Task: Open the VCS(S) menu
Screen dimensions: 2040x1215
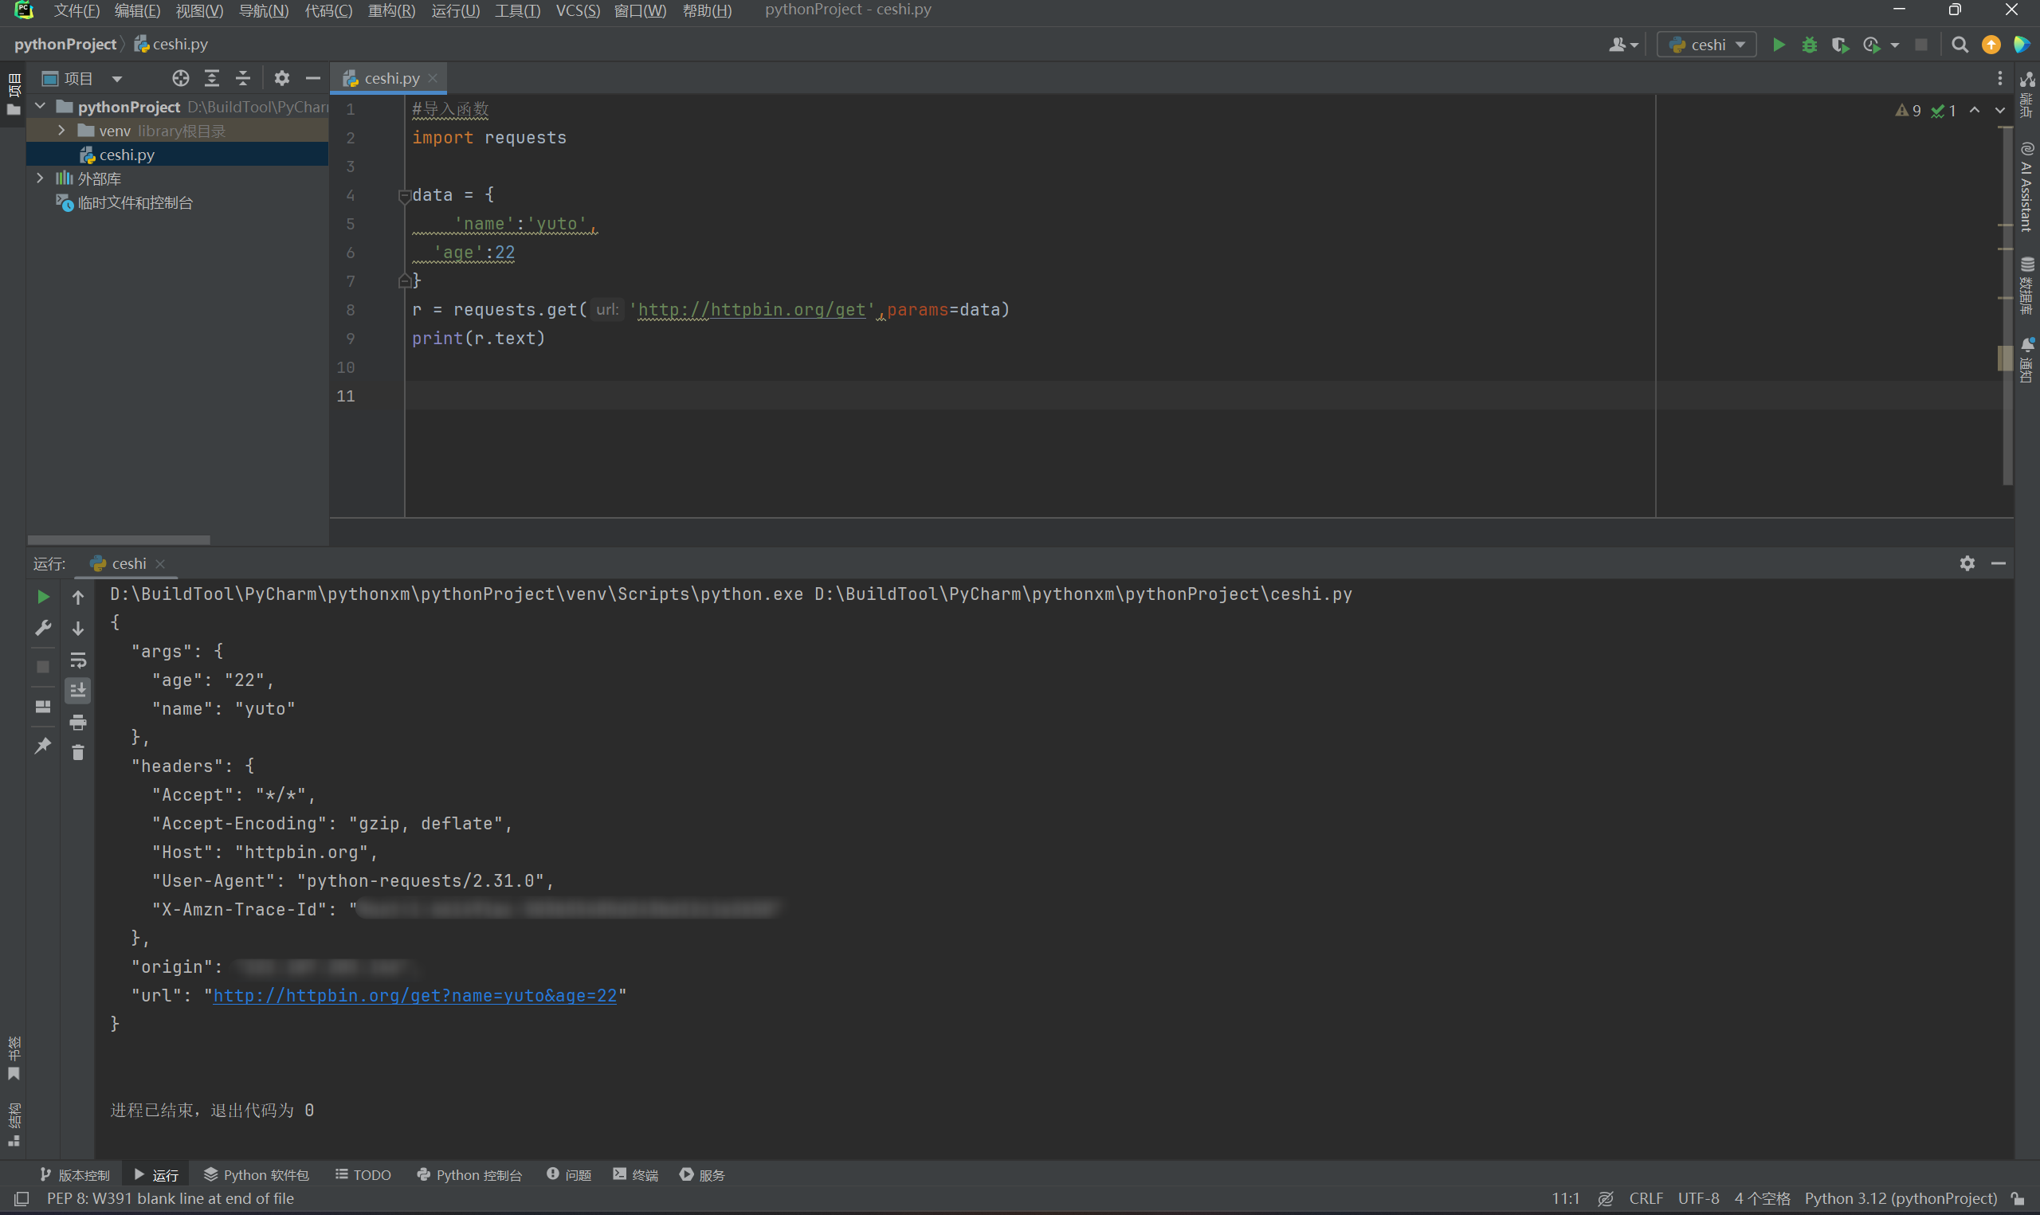Action: (577, 10)
